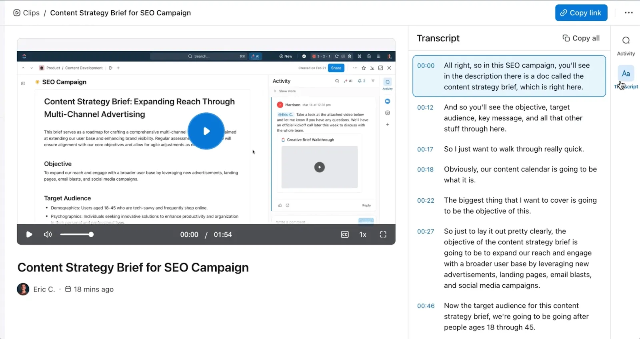This screenshot has height=339, width=640.
Task: Mute the video with the speaker icon
Action: [x=48, y=235]
